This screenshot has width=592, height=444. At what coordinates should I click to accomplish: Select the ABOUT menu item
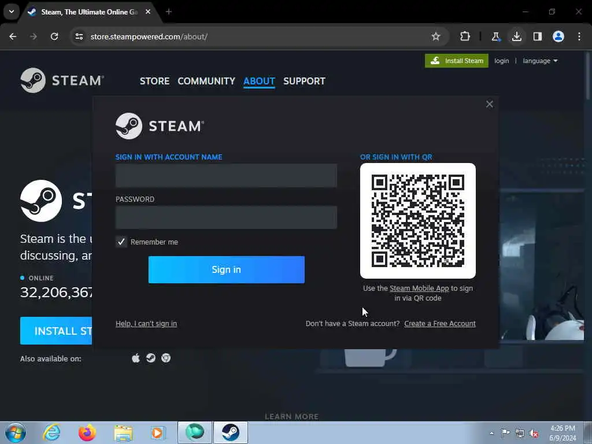coord(259,81)
